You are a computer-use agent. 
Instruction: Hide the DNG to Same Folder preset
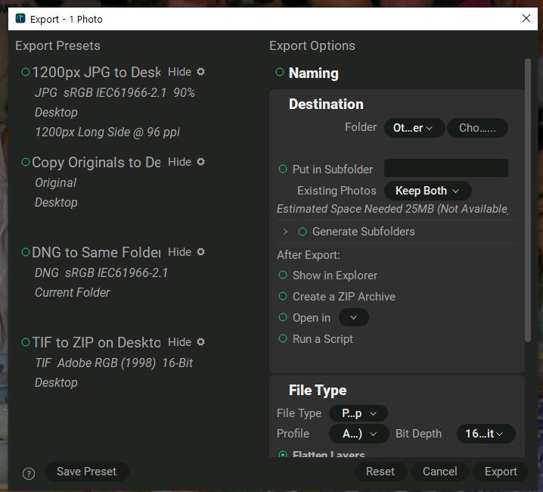tap(179, 252)
